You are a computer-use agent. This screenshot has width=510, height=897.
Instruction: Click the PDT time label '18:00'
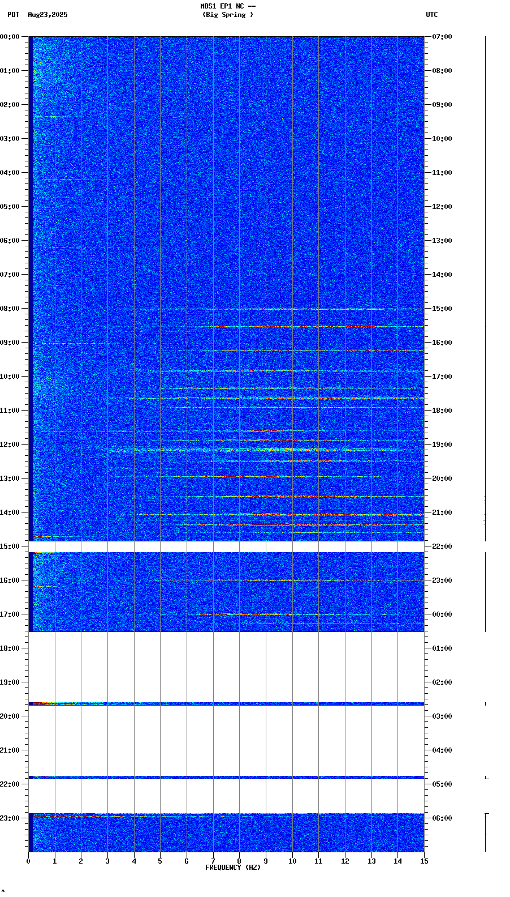(x=10, y=648)
